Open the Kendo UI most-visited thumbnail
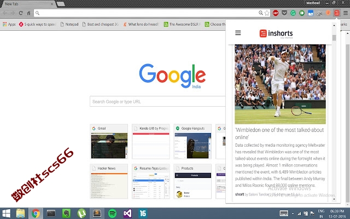Viewport: 350px width, 219px height. tap(151, 141)
